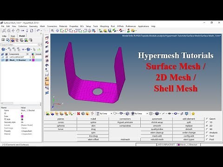
Task: Select the circle zoom tool icon
Action: click(9, 31)
